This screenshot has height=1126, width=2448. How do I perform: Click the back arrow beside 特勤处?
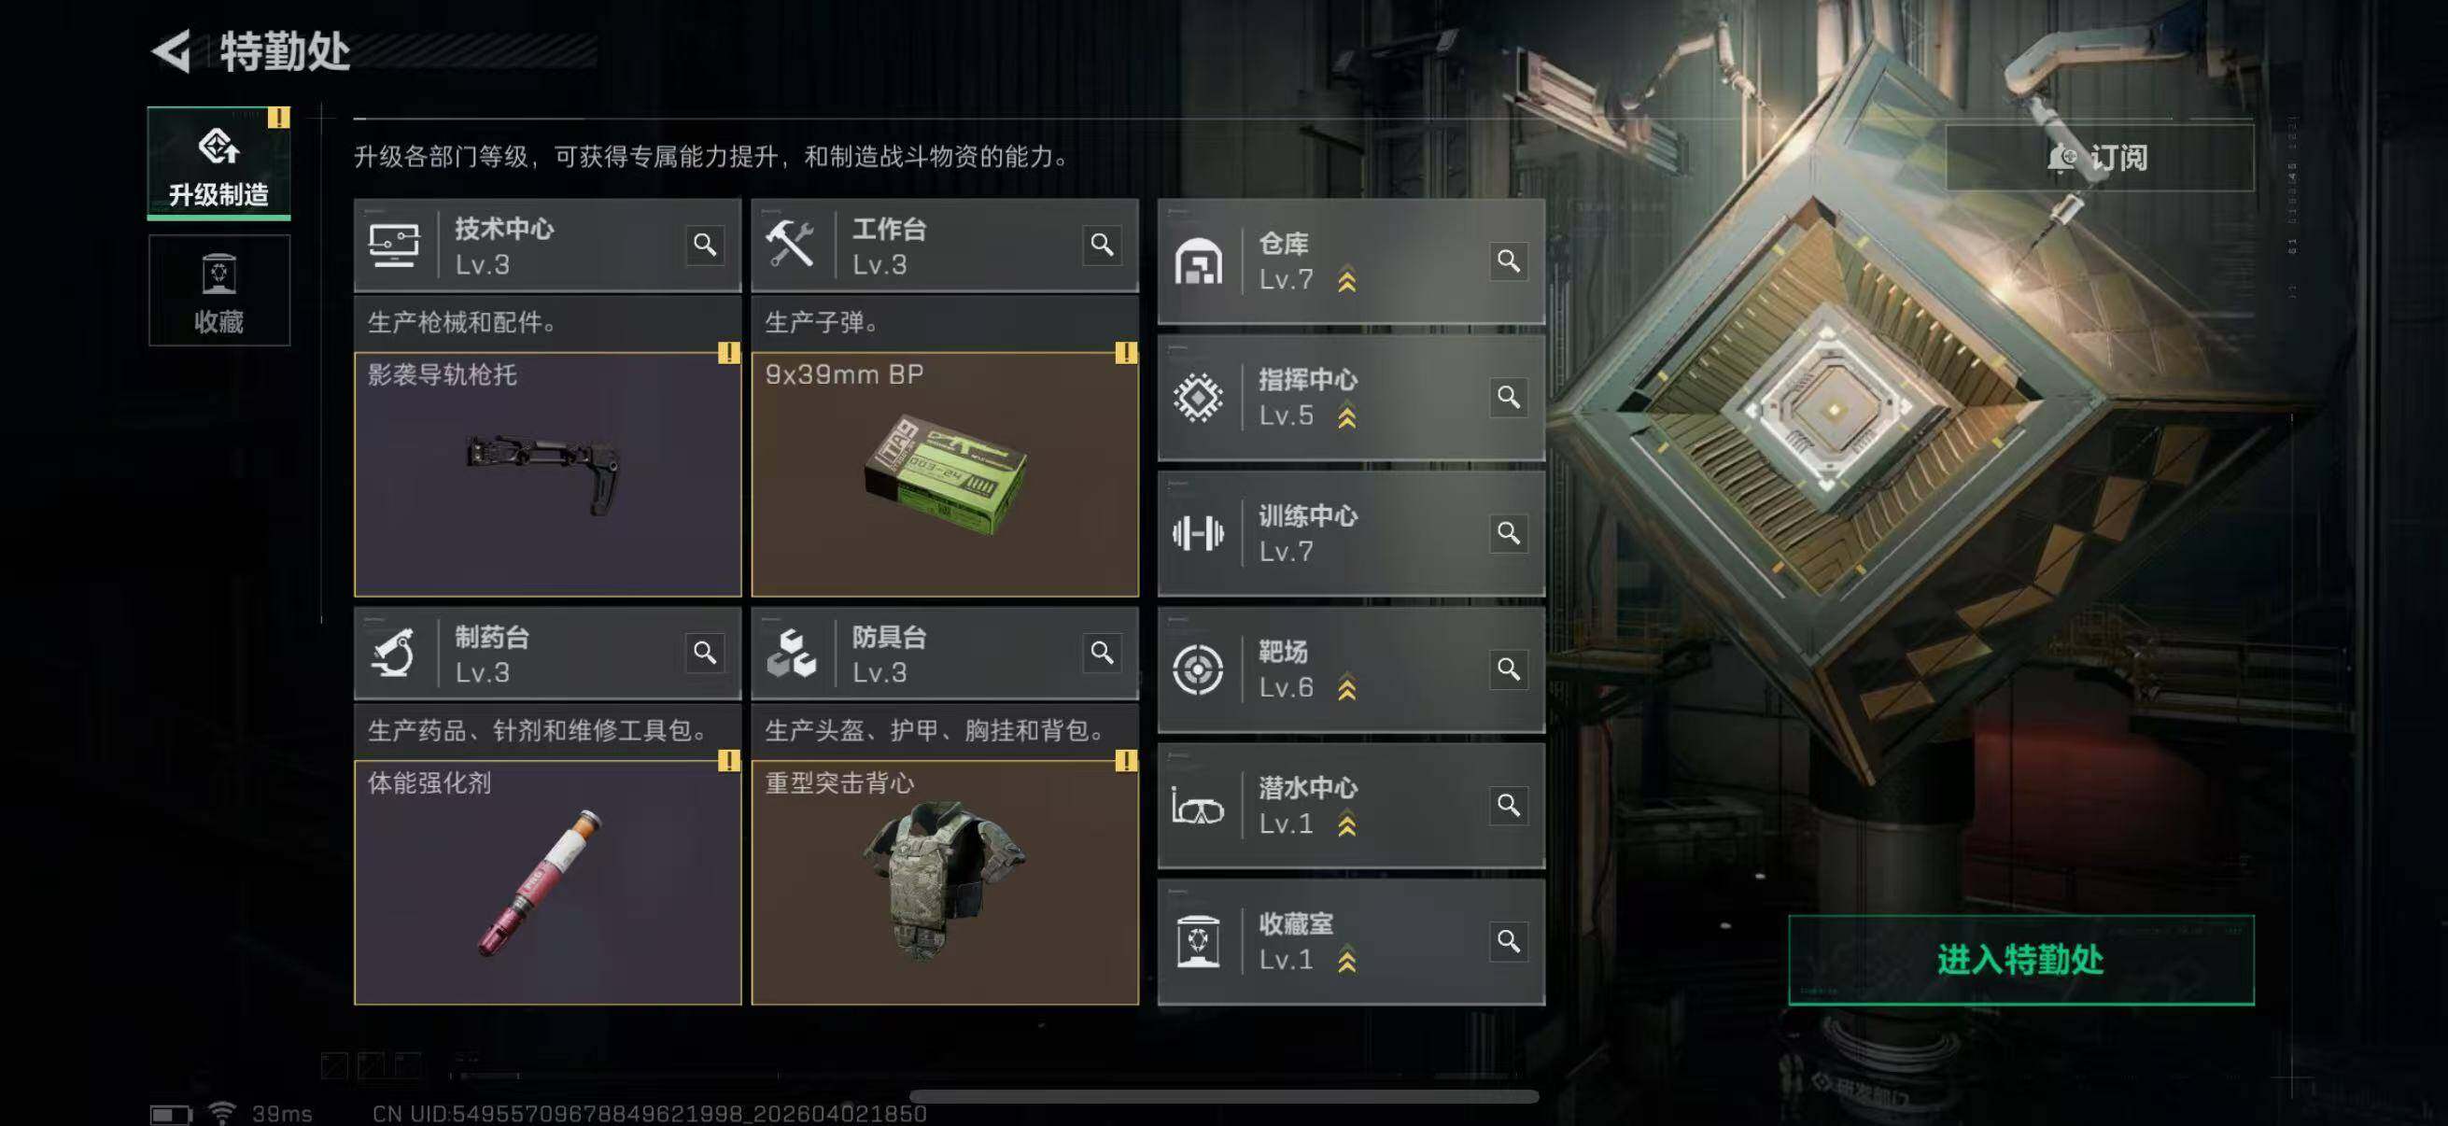click(x=173, y=51)
